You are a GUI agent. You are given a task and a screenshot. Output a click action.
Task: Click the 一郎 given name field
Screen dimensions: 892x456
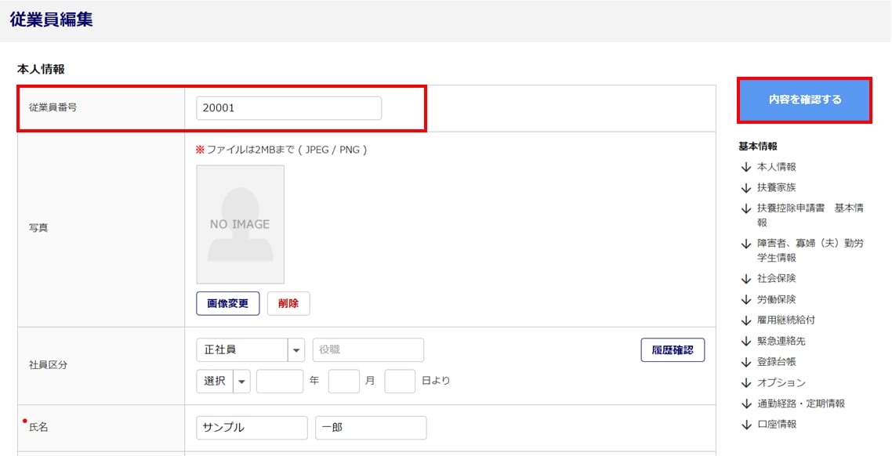(371, 428)
